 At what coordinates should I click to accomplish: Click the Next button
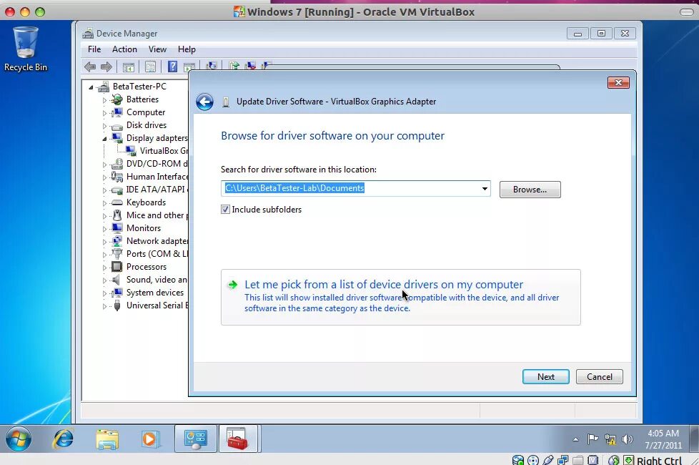click(x=545, y=376)
